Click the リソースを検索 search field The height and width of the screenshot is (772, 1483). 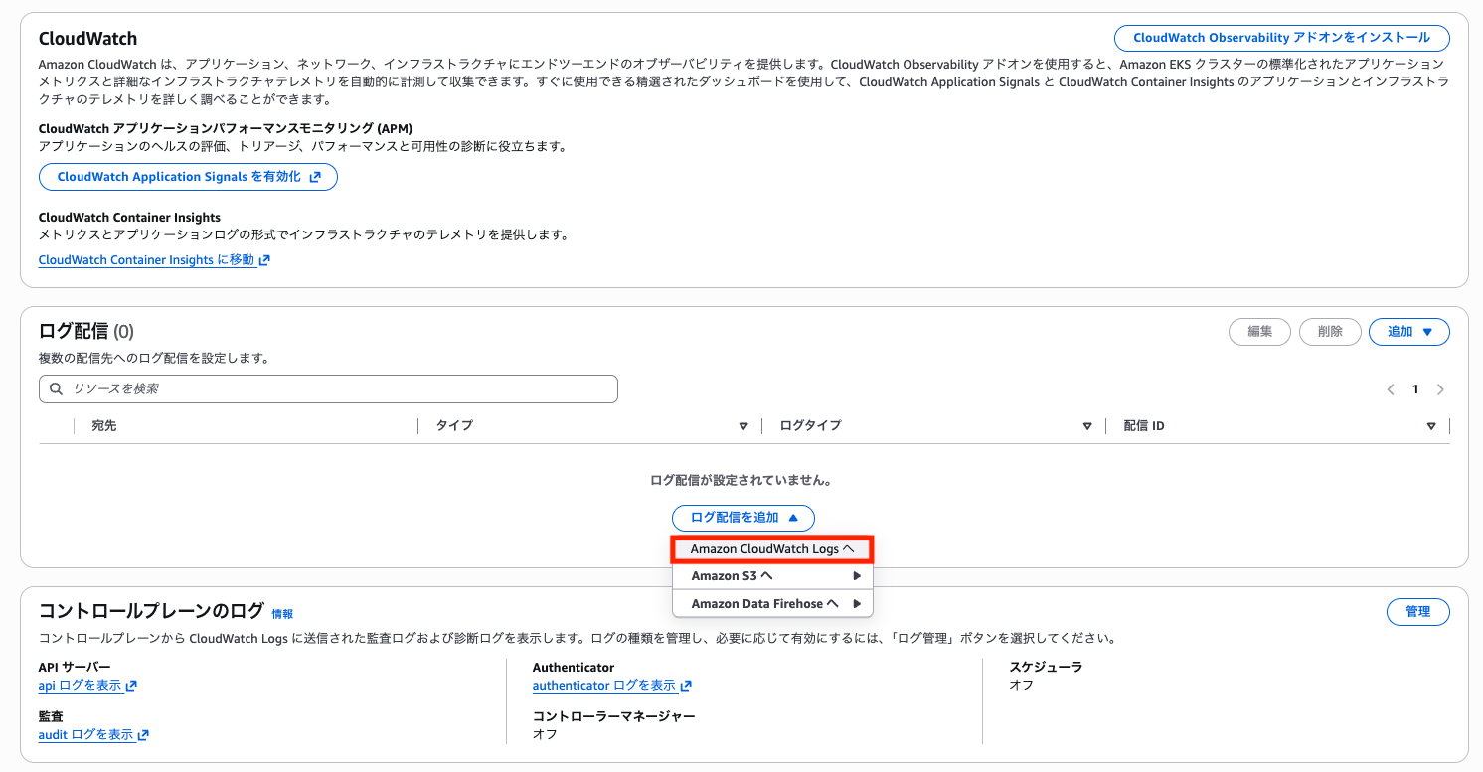coord(338,388)
